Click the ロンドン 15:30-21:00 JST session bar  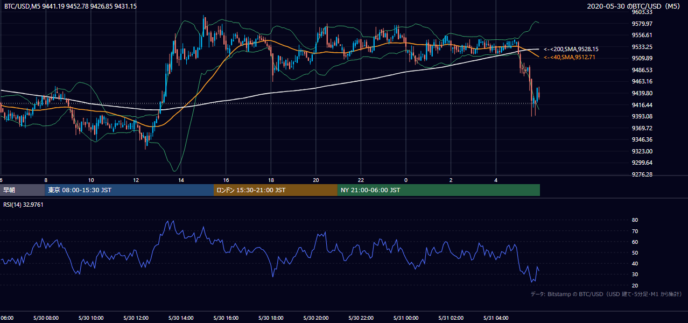coord(276,190)
